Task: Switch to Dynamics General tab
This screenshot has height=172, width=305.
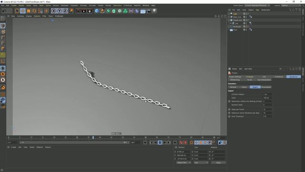Action: tap(233, 87)
